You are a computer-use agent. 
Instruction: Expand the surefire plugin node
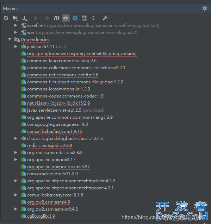click(16, 25)
